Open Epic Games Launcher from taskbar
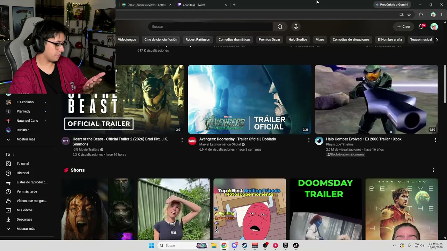Viewport: 447px width, 251px height. (x=285, y=245)
